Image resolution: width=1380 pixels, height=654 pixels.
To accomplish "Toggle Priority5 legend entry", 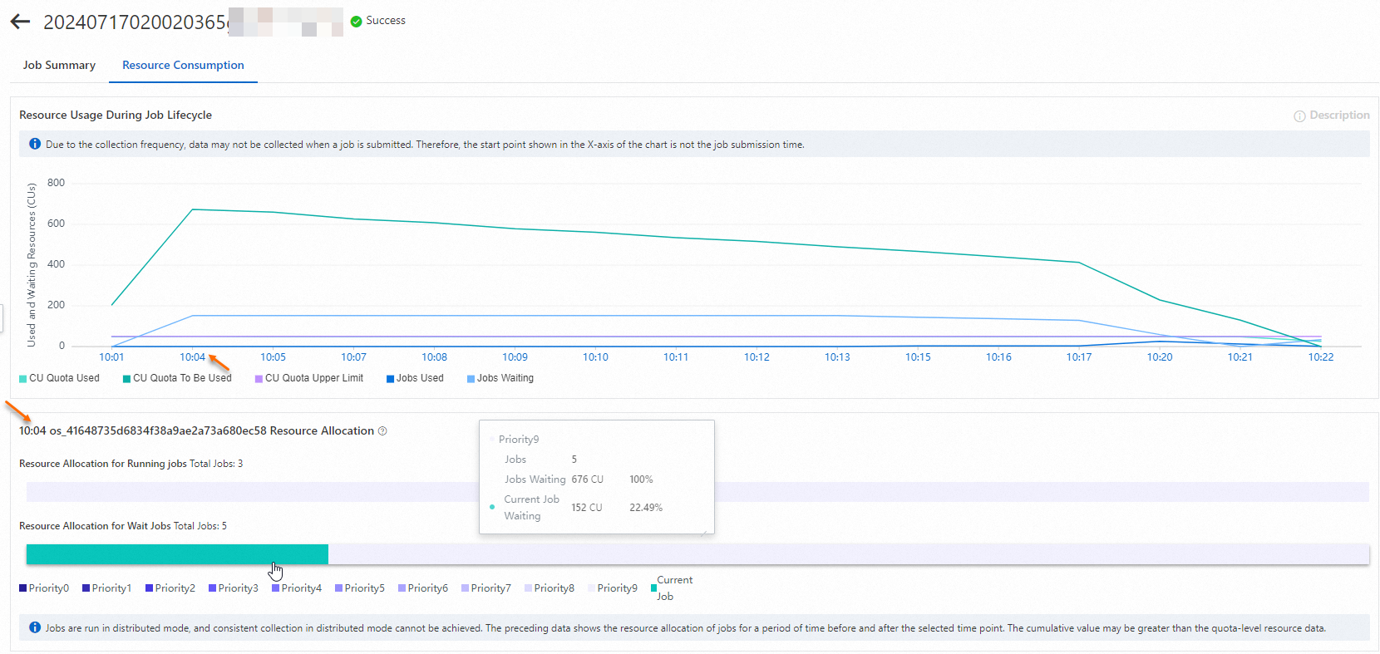I will point(360,588).
